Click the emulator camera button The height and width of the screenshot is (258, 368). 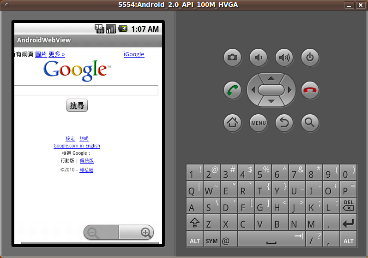click(x=232, y=58)
